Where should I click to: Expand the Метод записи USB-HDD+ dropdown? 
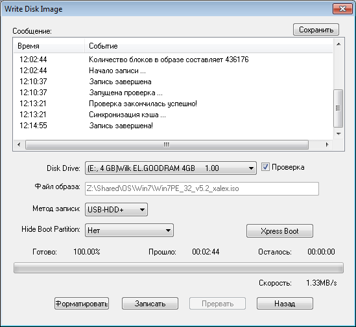point(116,210)
